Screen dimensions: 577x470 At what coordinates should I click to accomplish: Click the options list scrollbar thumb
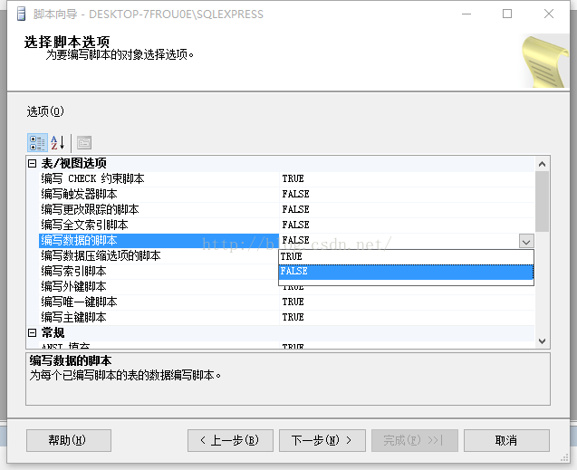[542, 202]
